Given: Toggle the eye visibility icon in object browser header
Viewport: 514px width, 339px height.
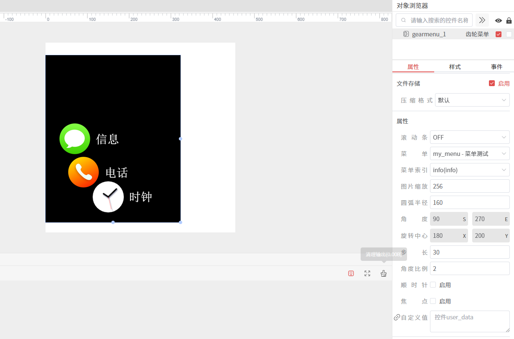Looking at the screenshot, I should click(x=499, y=20).
